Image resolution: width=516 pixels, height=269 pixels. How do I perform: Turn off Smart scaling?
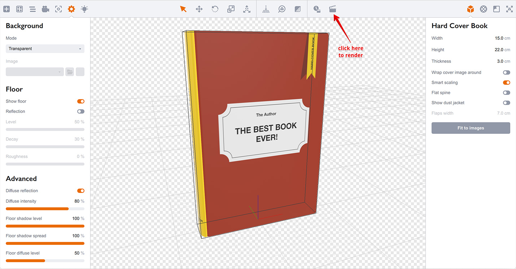coord(507,83)
